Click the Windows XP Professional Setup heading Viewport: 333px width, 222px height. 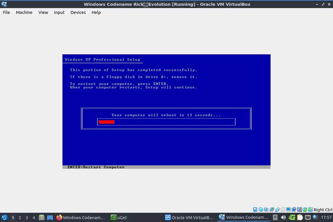102,60
